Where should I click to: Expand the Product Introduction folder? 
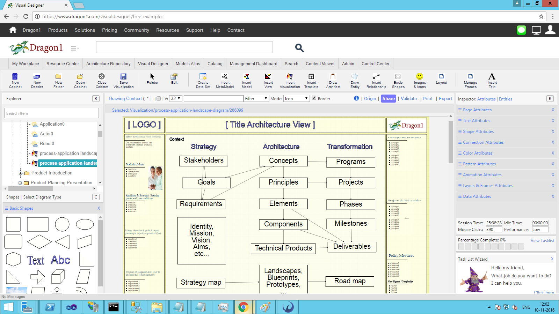click(21, 173)
